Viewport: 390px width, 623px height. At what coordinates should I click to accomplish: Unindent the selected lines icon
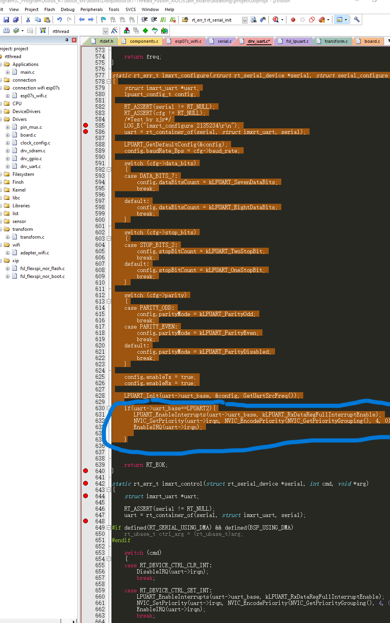click(154, 20)
